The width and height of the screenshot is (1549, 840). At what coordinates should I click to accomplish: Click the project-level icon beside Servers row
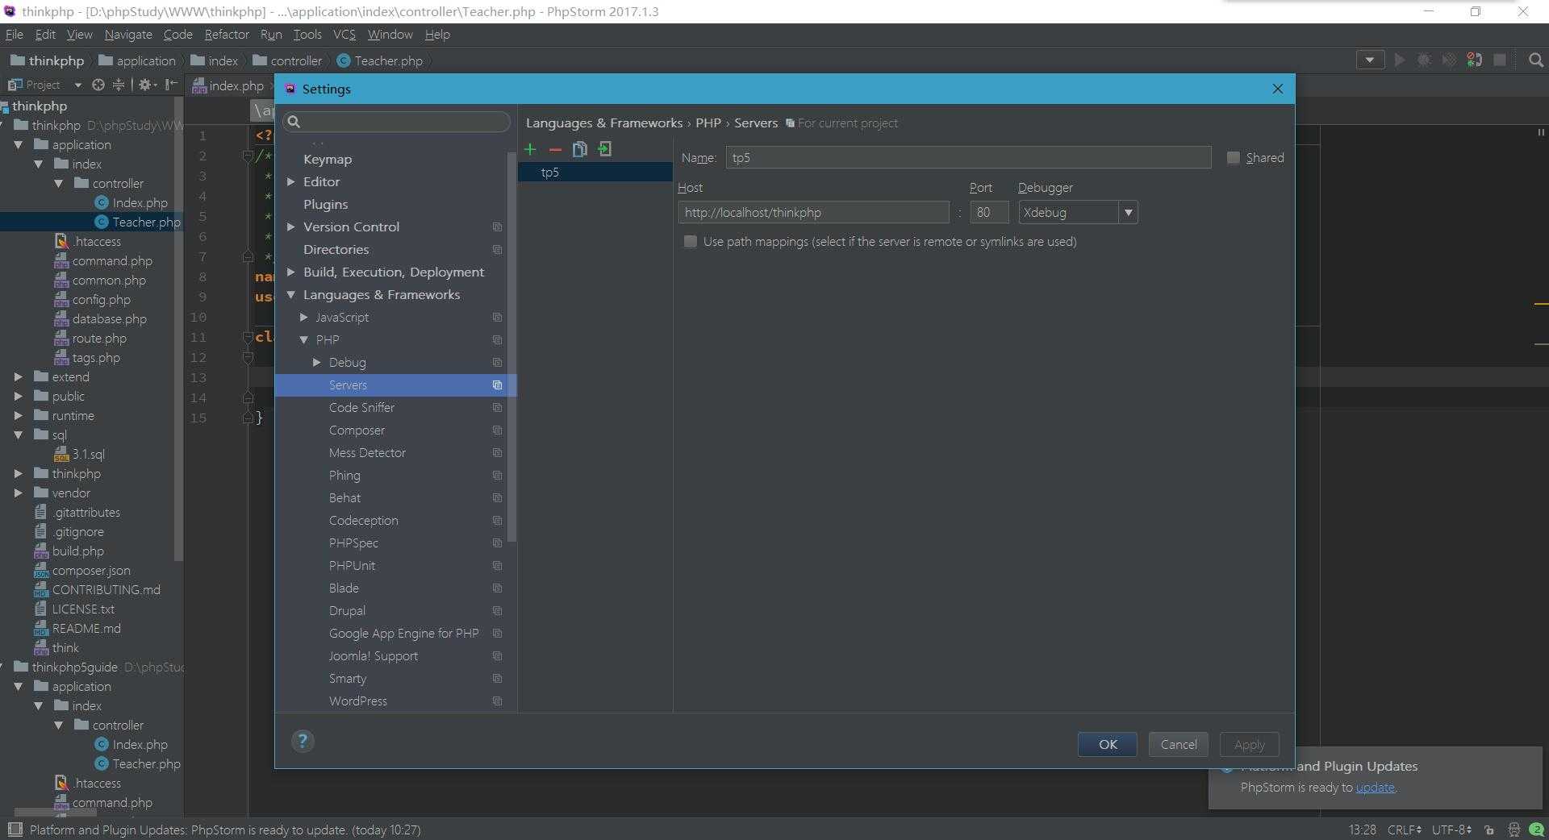(497, 385)
